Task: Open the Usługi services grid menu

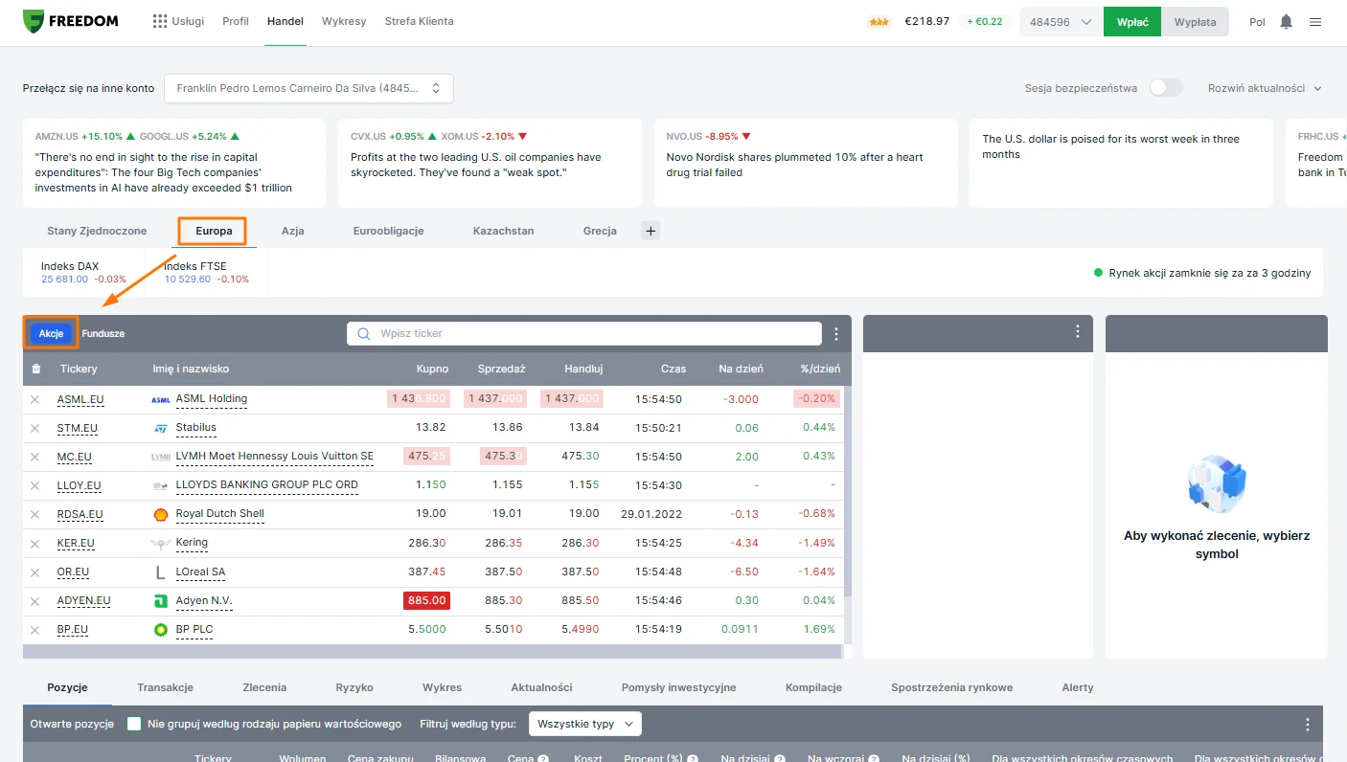Action: [178, 21]
